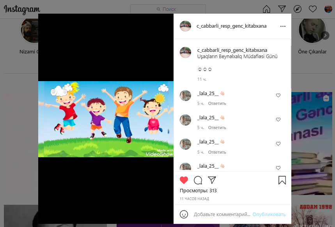Image resolution: width=335 pixels, height=227 pixels.
Task: Save the post with the bookmark icon
Action: tap(282, 180)
